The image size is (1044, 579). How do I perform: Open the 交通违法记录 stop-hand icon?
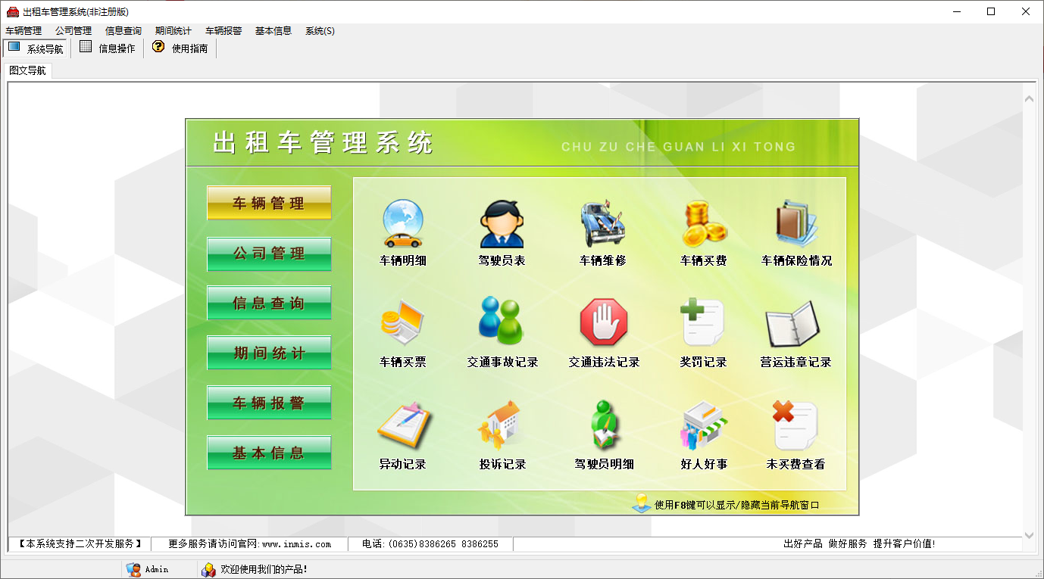tap(604, 322)
